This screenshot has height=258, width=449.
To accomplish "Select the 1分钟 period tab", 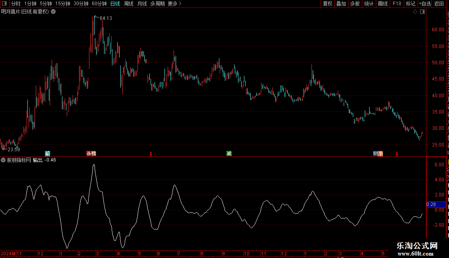I will point(30,4).
